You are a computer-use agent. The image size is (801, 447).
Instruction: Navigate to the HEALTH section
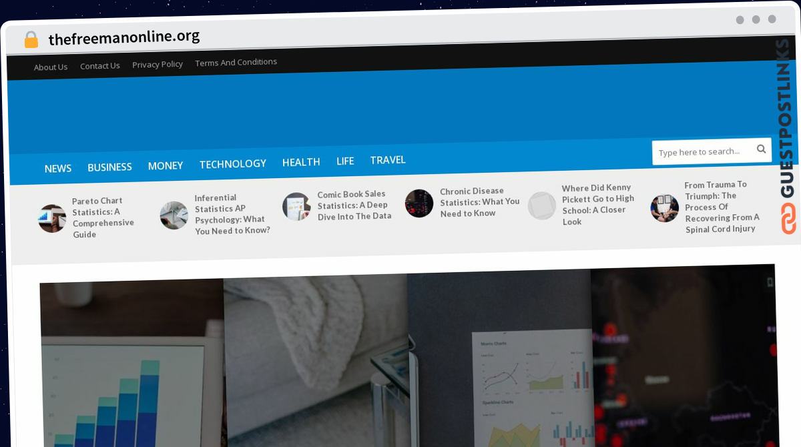(x=301, y=162)
